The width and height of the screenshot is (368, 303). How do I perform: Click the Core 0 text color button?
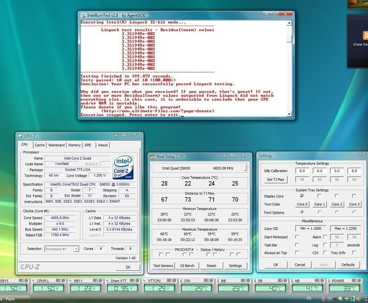pos(302,204)
